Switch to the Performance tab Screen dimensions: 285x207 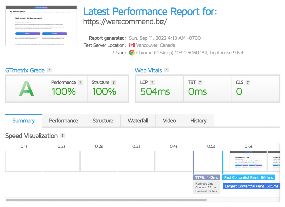(63, 120)
